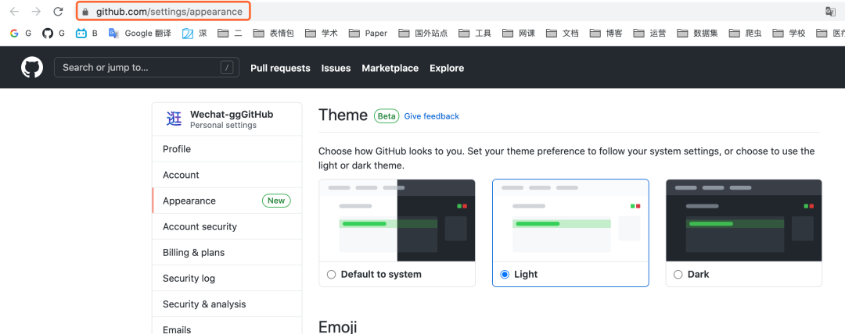Open the 表情包 bookmark folder

pyautogui.click(x=274, y=34)
